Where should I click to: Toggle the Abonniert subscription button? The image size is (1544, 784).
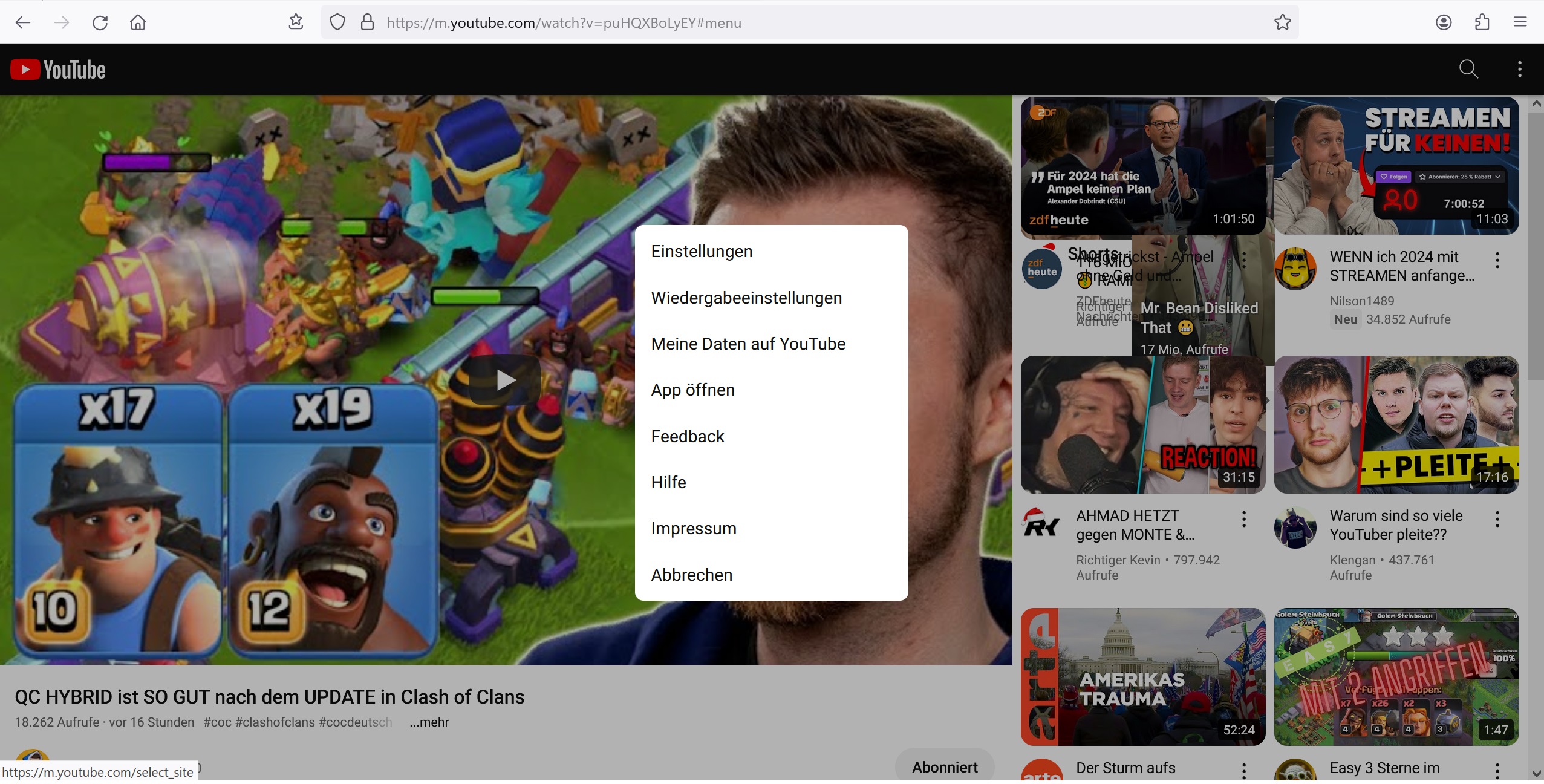tap(944, 766)
